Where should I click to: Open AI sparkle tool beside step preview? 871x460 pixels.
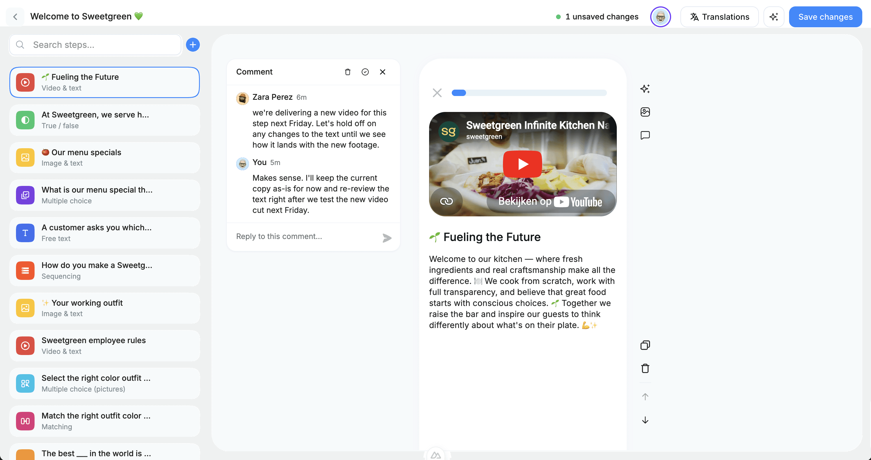click(645, 89)
